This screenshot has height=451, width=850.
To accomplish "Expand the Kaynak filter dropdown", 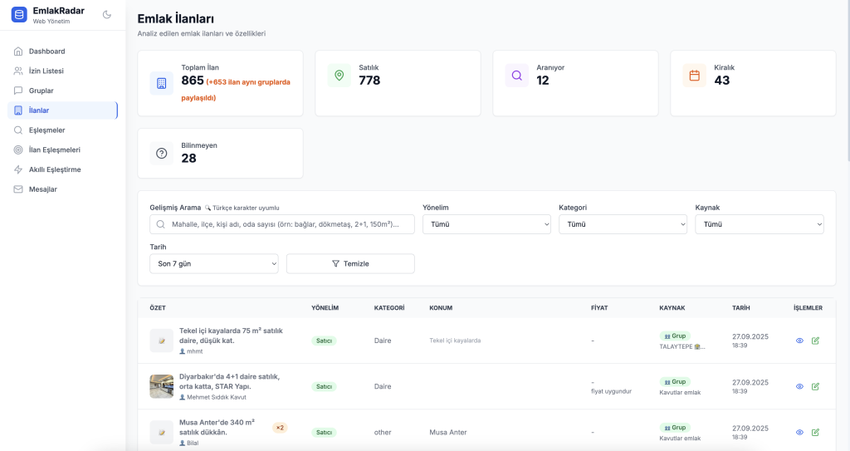I will pos(759,224).
